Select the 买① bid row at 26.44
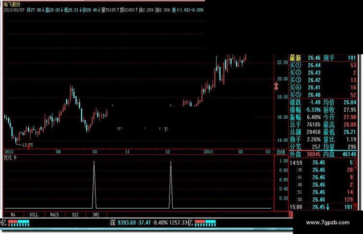 [323, 65]
